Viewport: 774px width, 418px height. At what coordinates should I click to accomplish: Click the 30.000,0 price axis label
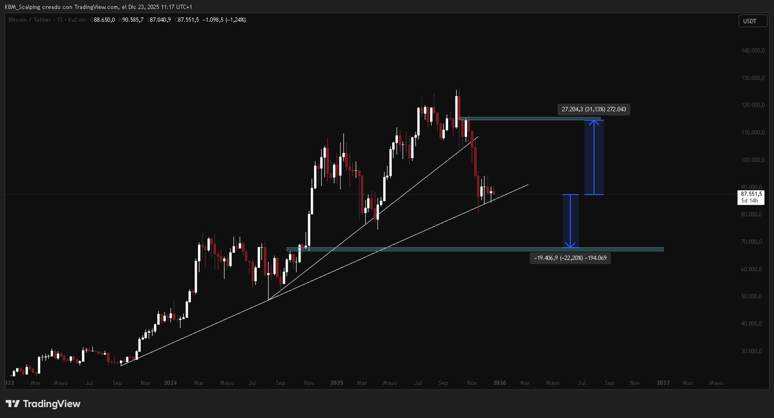click(752, 352)
